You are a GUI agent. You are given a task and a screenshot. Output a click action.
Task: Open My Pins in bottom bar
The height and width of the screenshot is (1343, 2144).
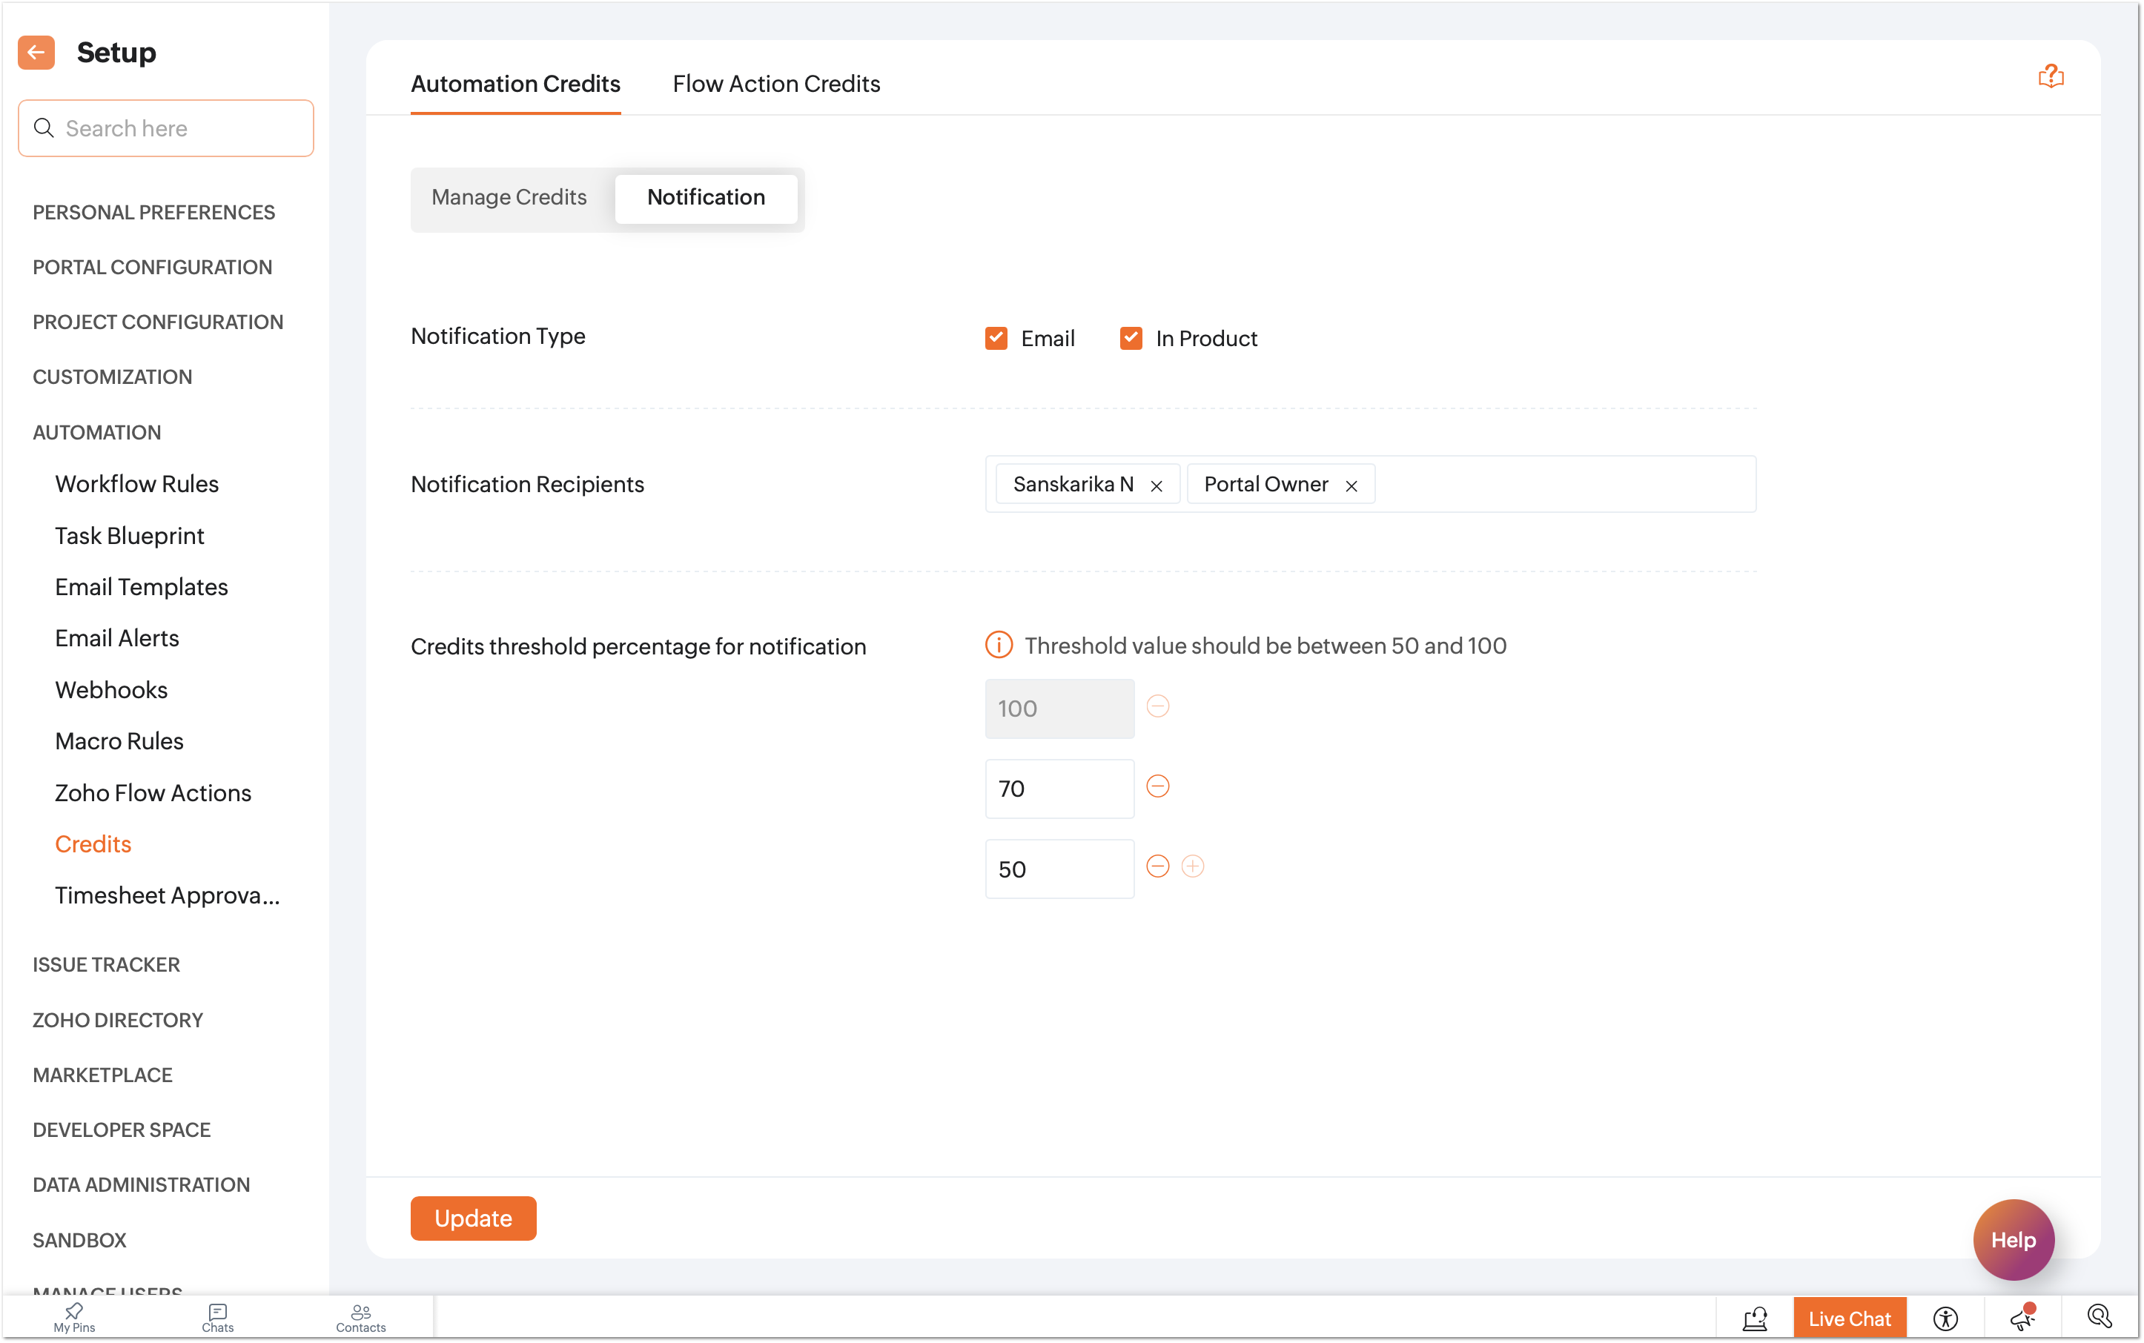73,1317
